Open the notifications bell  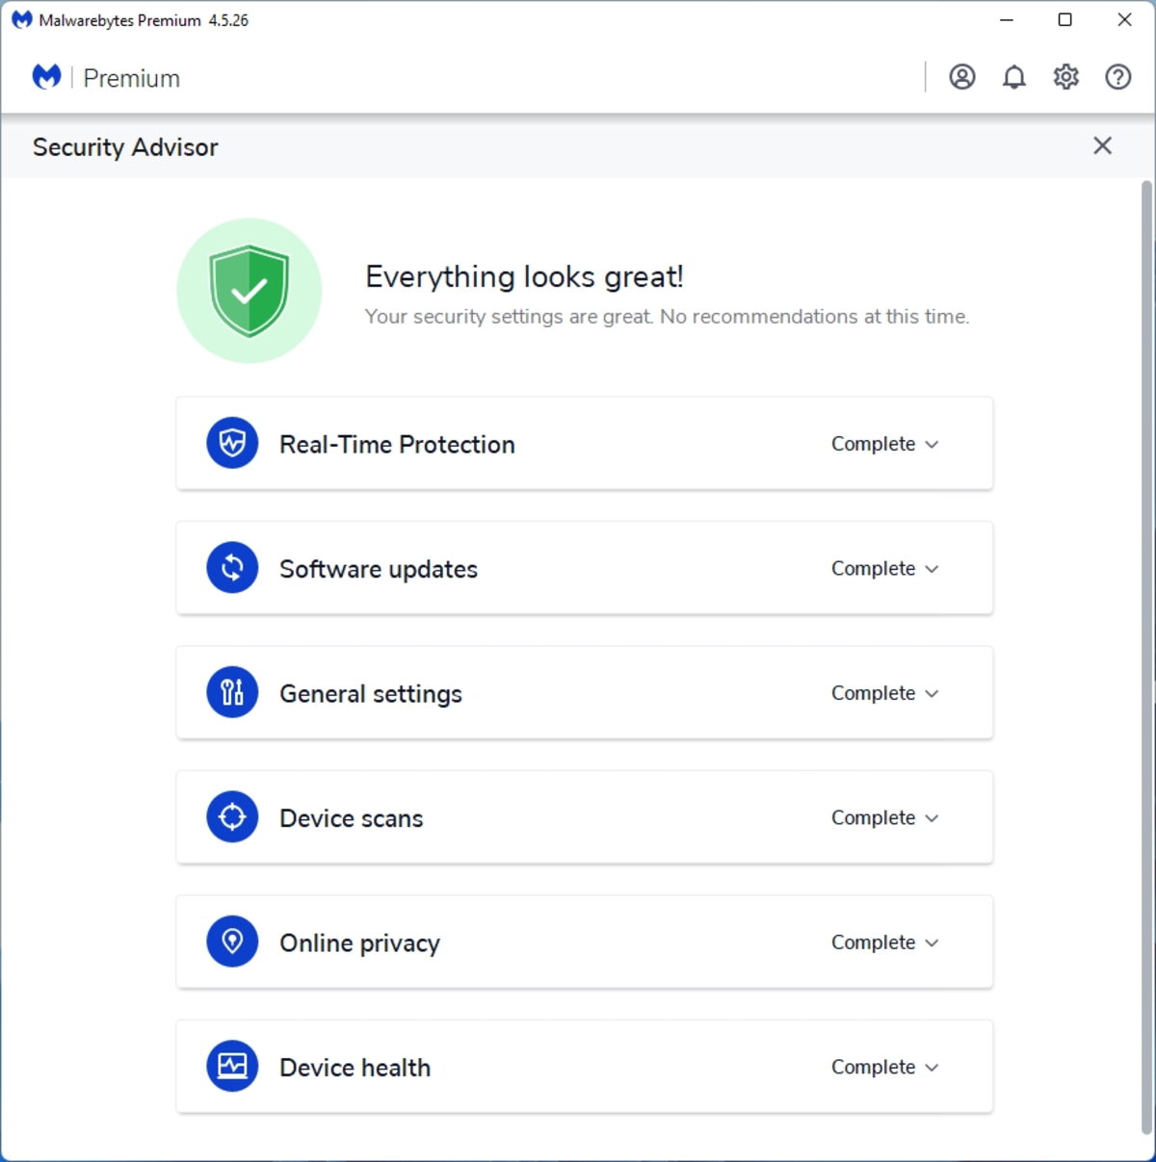coord(1013,77)
